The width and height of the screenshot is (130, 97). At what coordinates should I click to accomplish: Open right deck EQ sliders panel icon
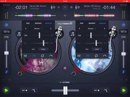click(x=79, y=56)
